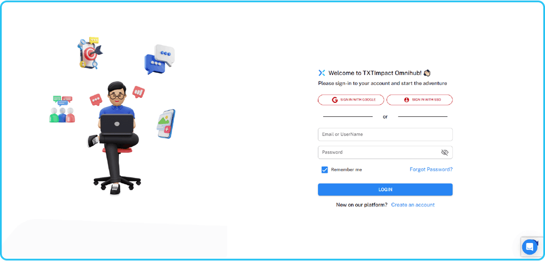Choose Sign in with SSO

click(420, 100)
